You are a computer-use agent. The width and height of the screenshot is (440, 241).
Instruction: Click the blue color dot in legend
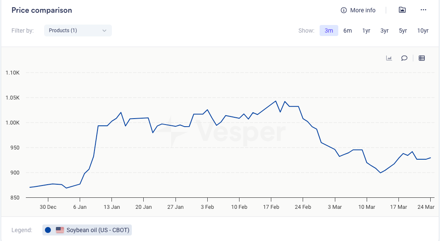point(48,230)
